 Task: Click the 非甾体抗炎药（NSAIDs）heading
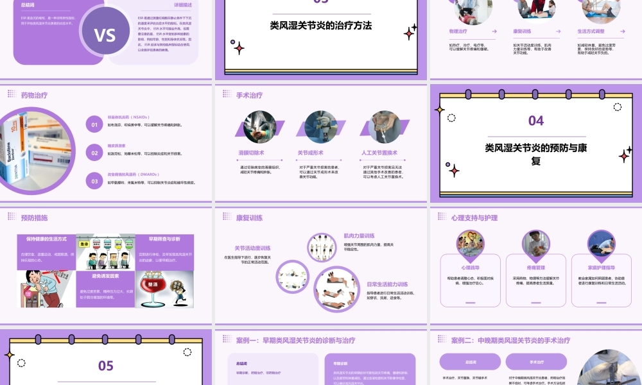[x=128, y=117]
